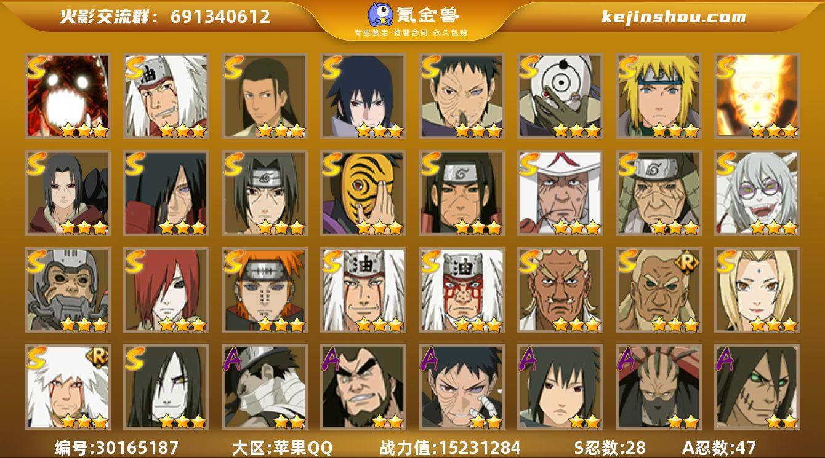Click the white-hat elderly Hokage portrait
Screen dimensions: 825x458
point(560,193)
